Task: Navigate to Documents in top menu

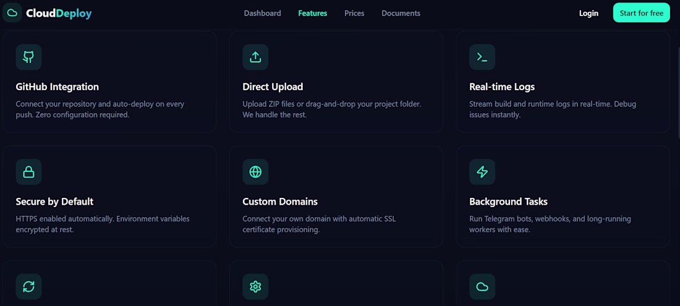Action: coord(401,13)
